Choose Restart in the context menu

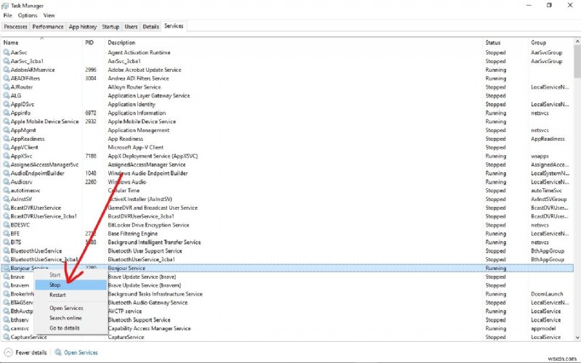click(x=70, y=295)
